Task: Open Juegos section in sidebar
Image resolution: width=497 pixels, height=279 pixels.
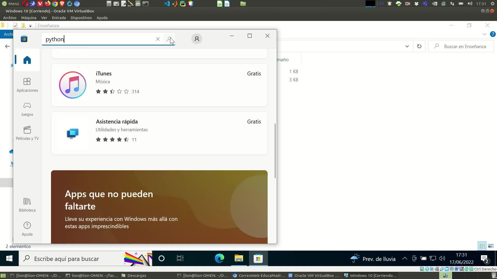Action: (x=27, y=109)
